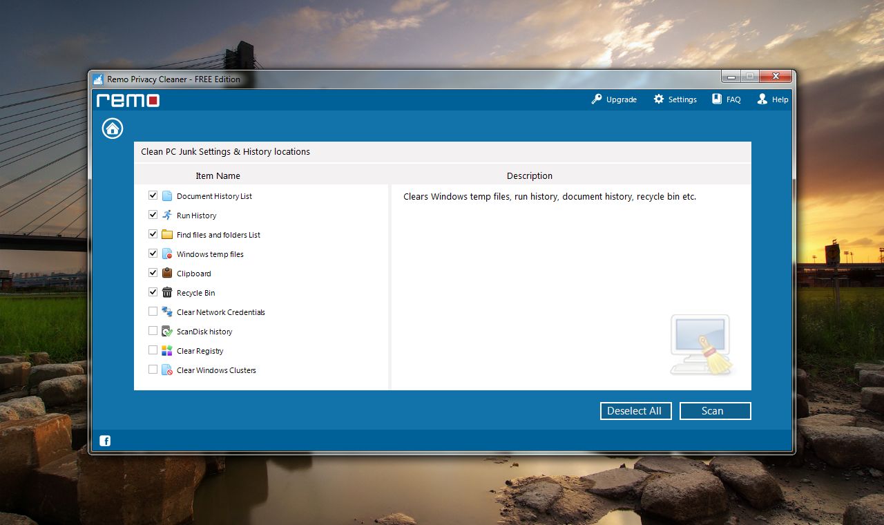The width and height of the screenshot is (884, 525).
Task: Start the Scan button
Action: (x=715, y=411)
